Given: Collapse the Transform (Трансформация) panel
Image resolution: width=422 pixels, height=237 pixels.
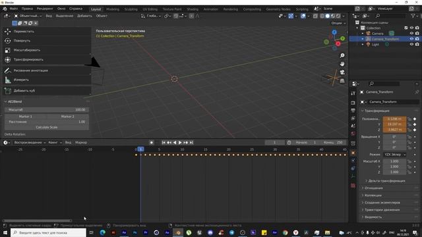Looking at the screenshot, I should point(362,111).
